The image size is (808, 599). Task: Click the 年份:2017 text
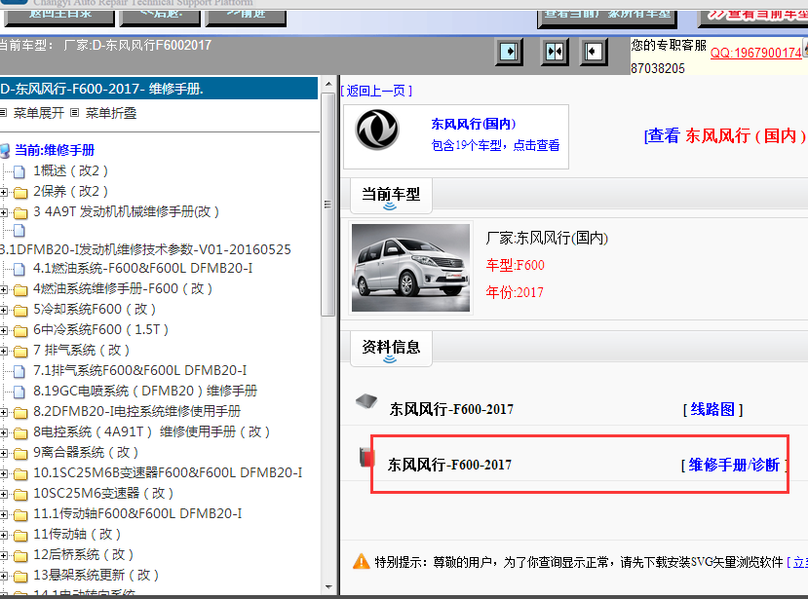coord(515,292)
